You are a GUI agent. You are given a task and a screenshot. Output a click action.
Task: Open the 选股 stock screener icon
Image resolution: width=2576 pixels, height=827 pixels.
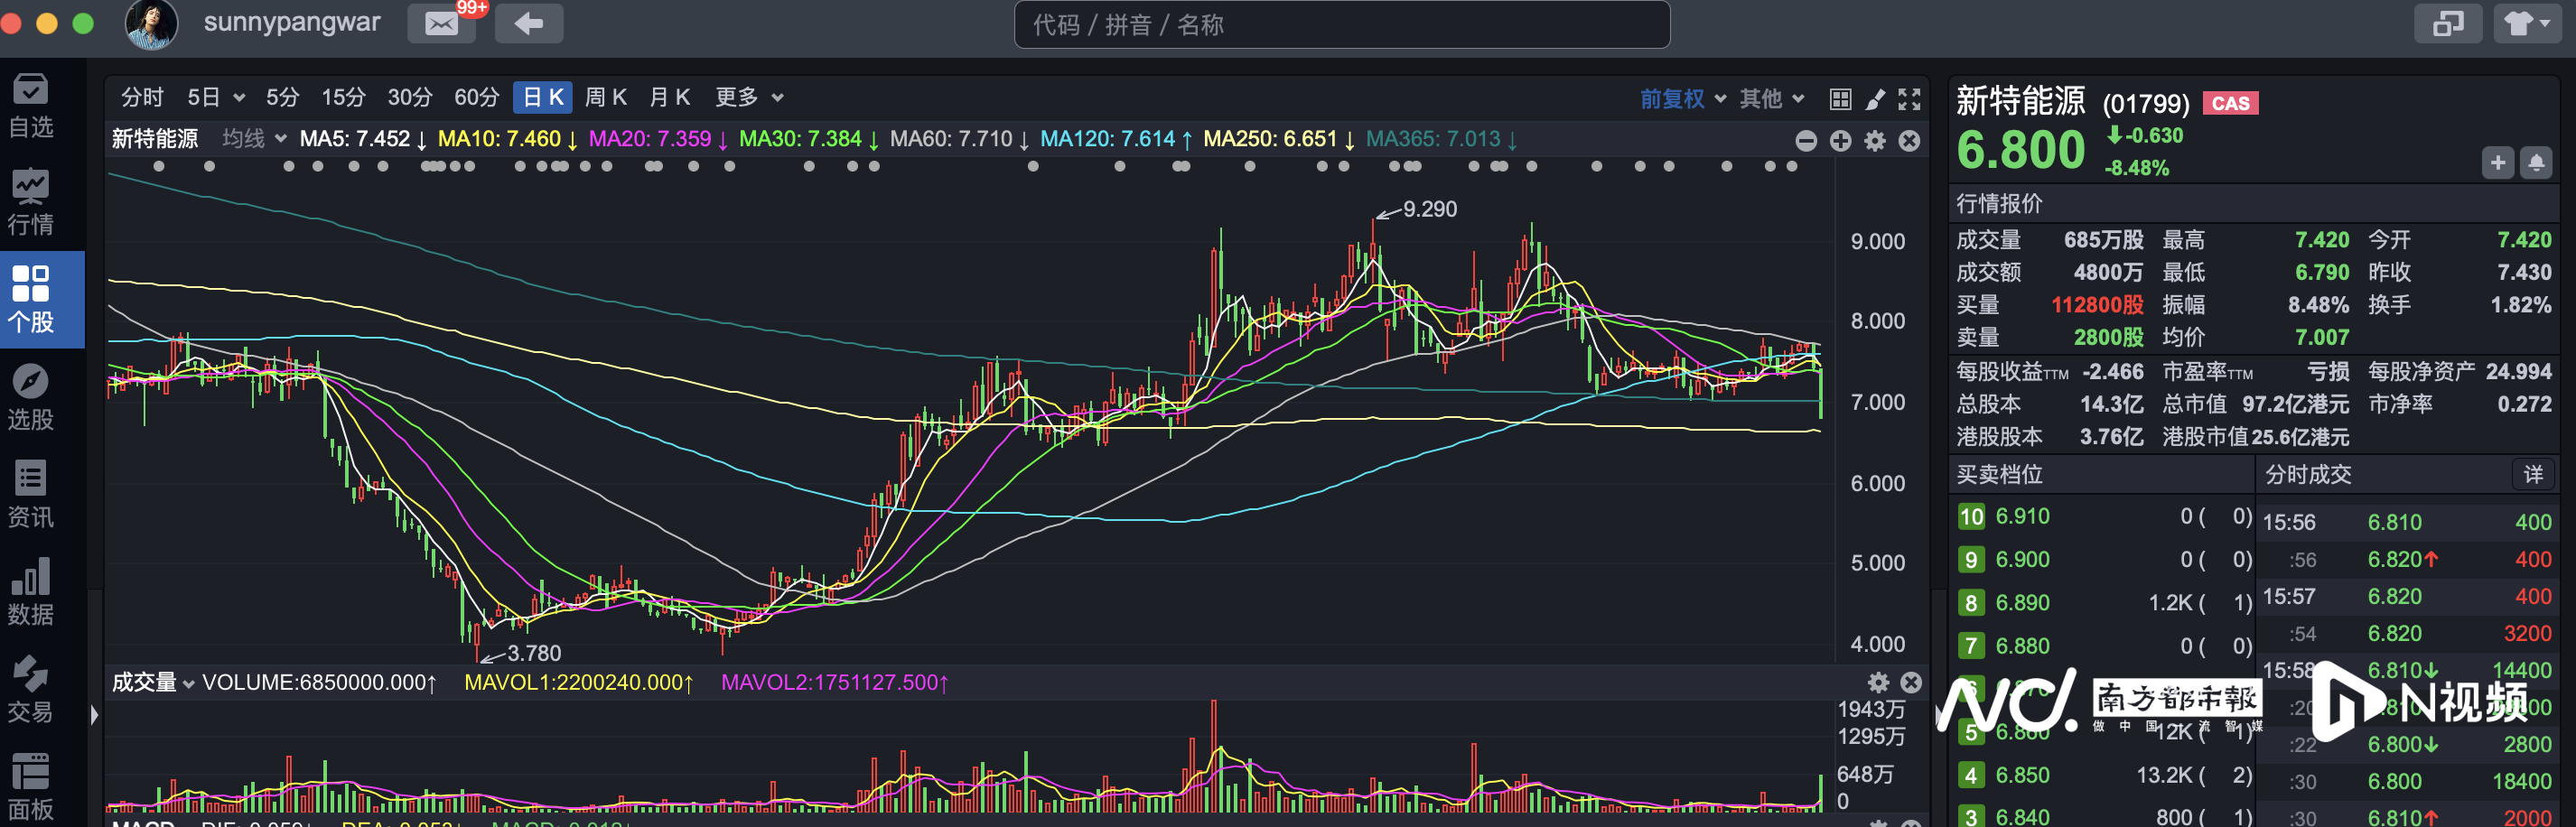pyautogui.click(x=31, y=397)
